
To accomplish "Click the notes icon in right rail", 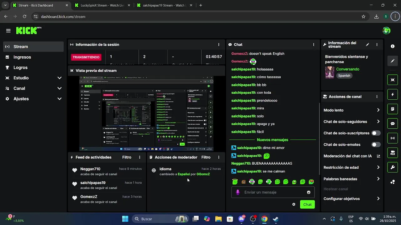I will coord(393,109).
